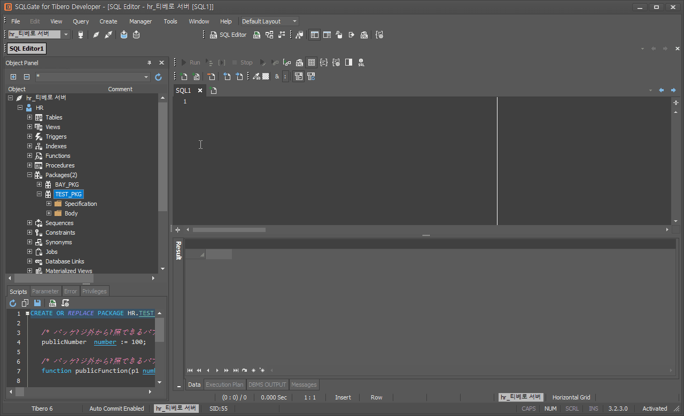Collapse the HR schema node
The image size is (684, 416).
(20, 108)
